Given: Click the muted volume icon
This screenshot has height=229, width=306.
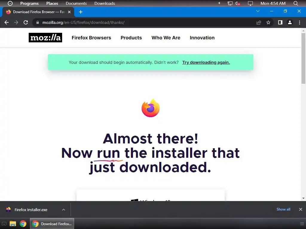Looking at the screenshot, I should coord(238,3).
